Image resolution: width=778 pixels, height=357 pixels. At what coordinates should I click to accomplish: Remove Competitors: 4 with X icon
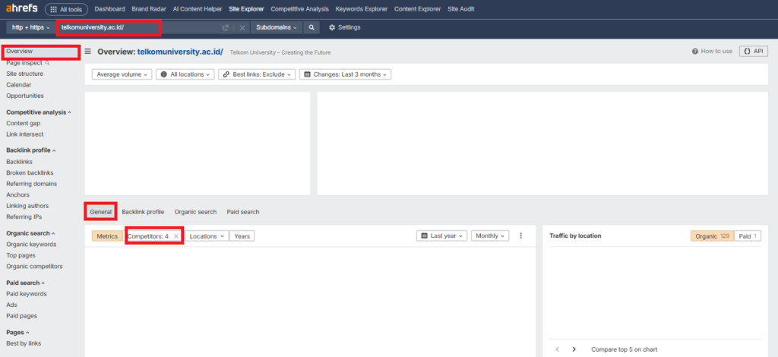[176, 236]
